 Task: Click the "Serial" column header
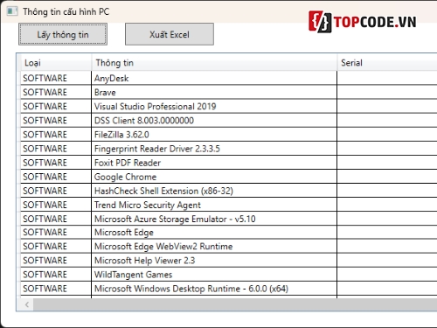[387, 63]
